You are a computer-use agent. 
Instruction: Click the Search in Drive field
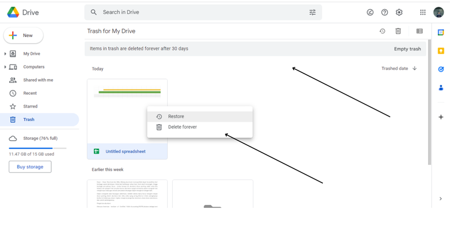203,12
